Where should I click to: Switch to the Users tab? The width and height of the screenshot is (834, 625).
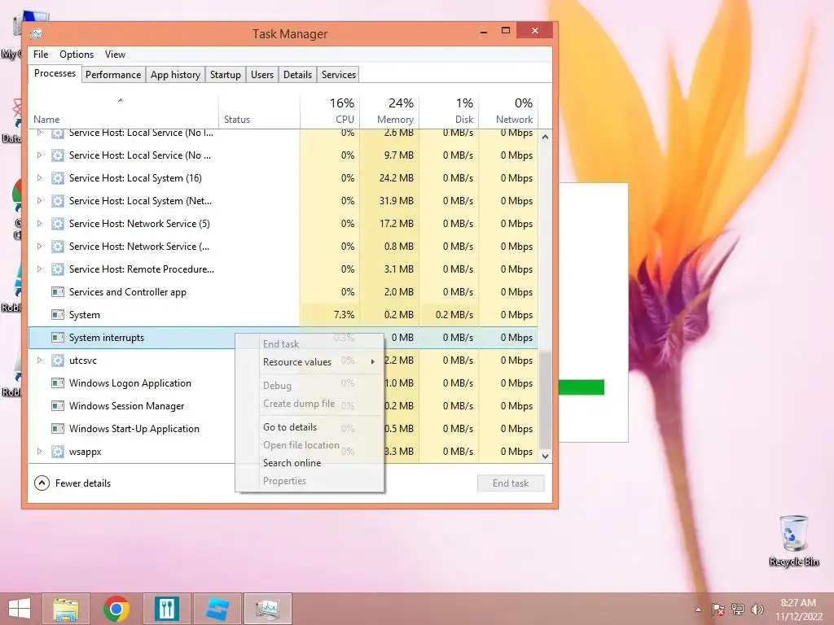click(262, 75)
